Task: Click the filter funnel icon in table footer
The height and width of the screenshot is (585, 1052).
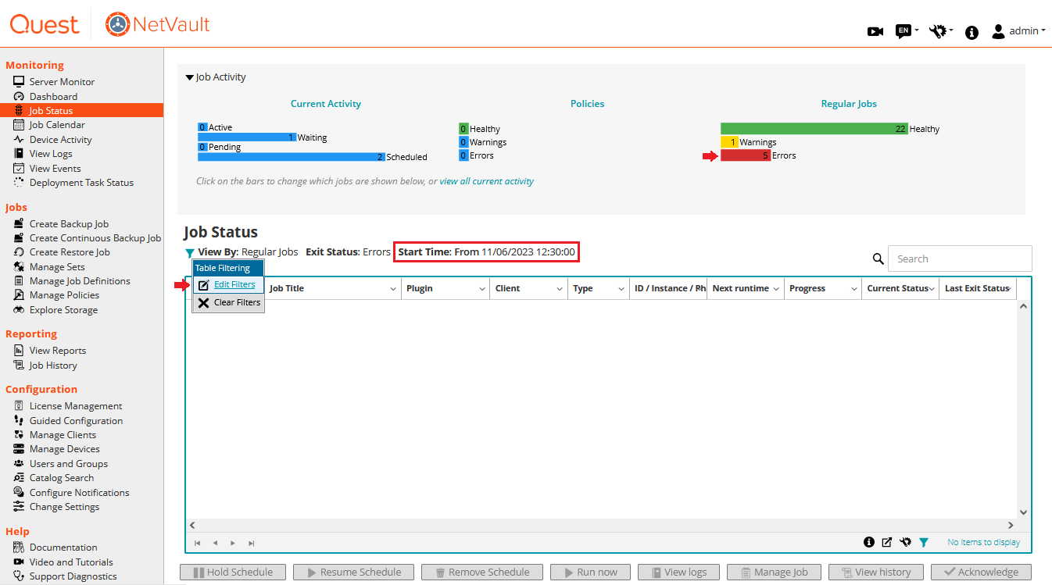Action: pos(924,542)
